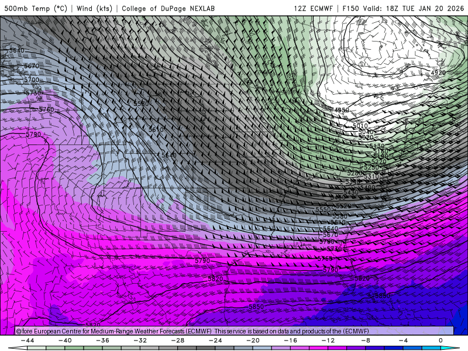Click the '500mb Temp (°C)' title text
The height and width of the screenshot is (351, 468).
pos(36,8)
